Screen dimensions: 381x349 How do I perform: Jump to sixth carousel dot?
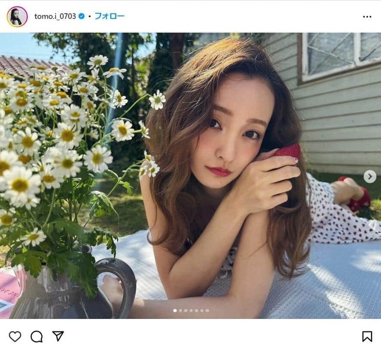tap(201, 311)
